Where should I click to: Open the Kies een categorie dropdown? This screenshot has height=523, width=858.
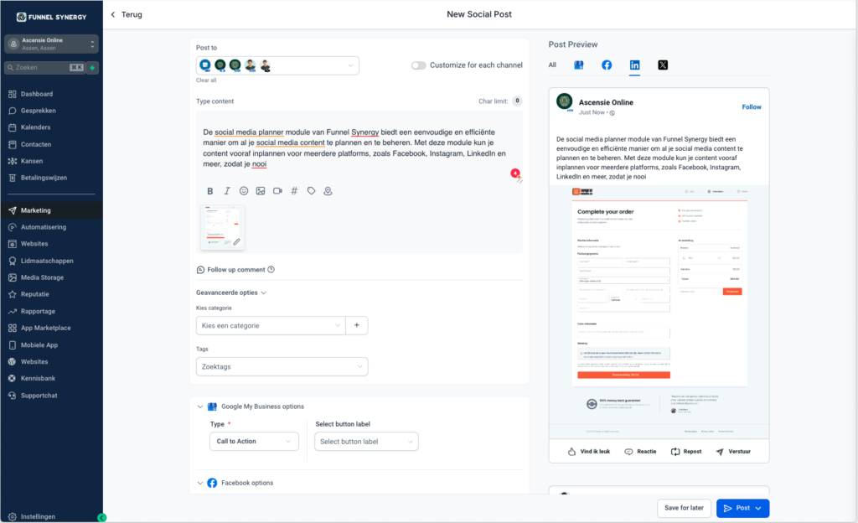271,325
